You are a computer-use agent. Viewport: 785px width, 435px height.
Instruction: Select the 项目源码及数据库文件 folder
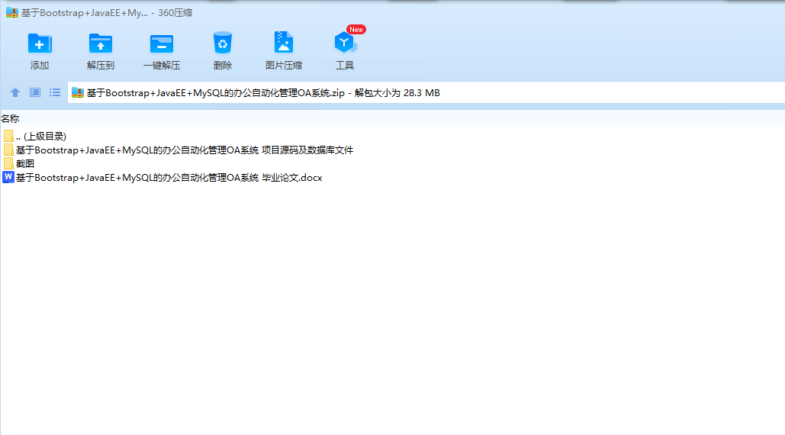coord(179,150)
